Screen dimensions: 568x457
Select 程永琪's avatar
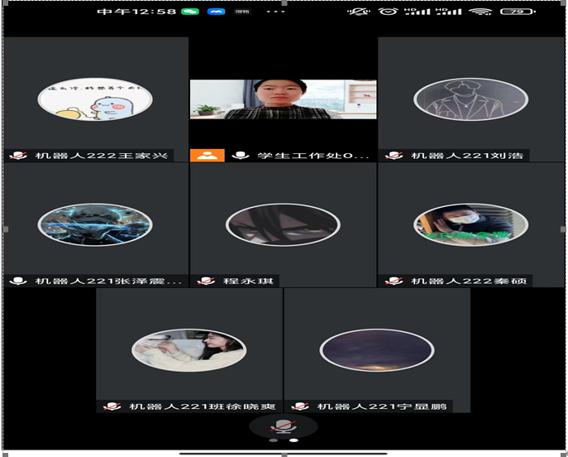(x=283, y=225)
